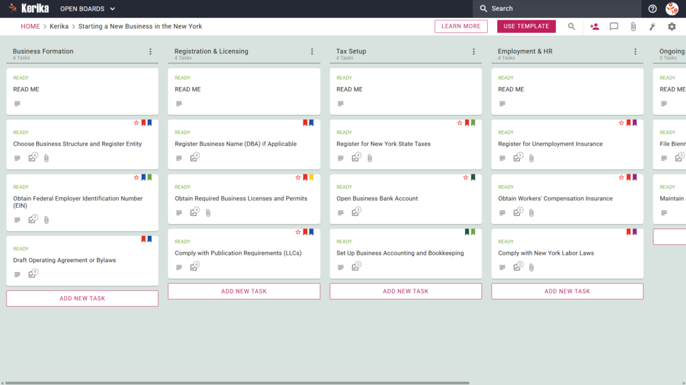Click the red tag on Draft Operating Agreement card
The width and height of the screenshot is (686, 385).
pyautogui.click(x=143, y=239)
